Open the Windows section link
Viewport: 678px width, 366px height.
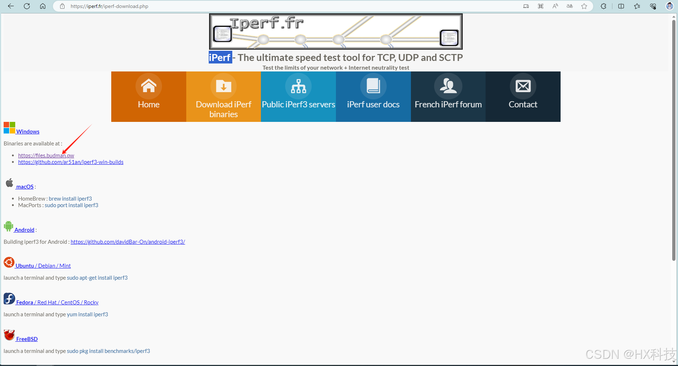click(x=28, y=131)
